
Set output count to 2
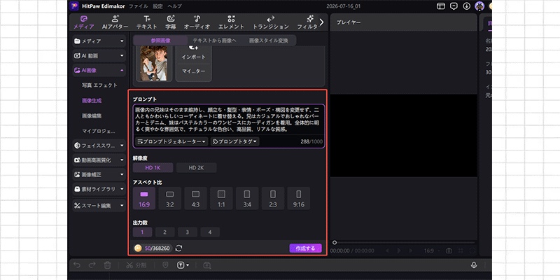click(x=164, y=232)
